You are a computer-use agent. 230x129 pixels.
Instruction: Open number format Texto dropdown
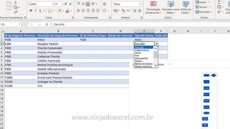click(140, 4)
